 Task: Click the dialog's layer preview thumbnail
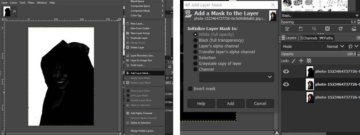pos(273,16)
